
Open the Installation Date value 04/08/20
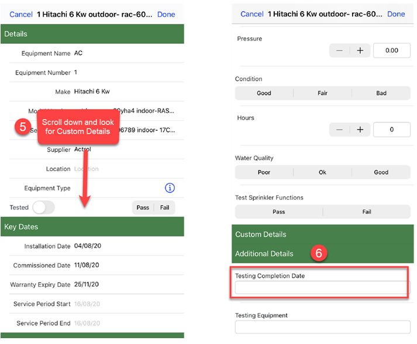(87, 246)
